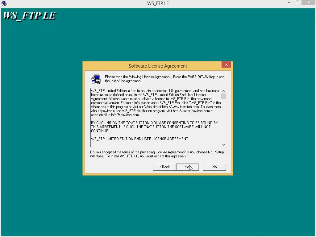Click the license text scroll-up arrow
This screenshot has height=237, width=316.
(x=223, y=91)
